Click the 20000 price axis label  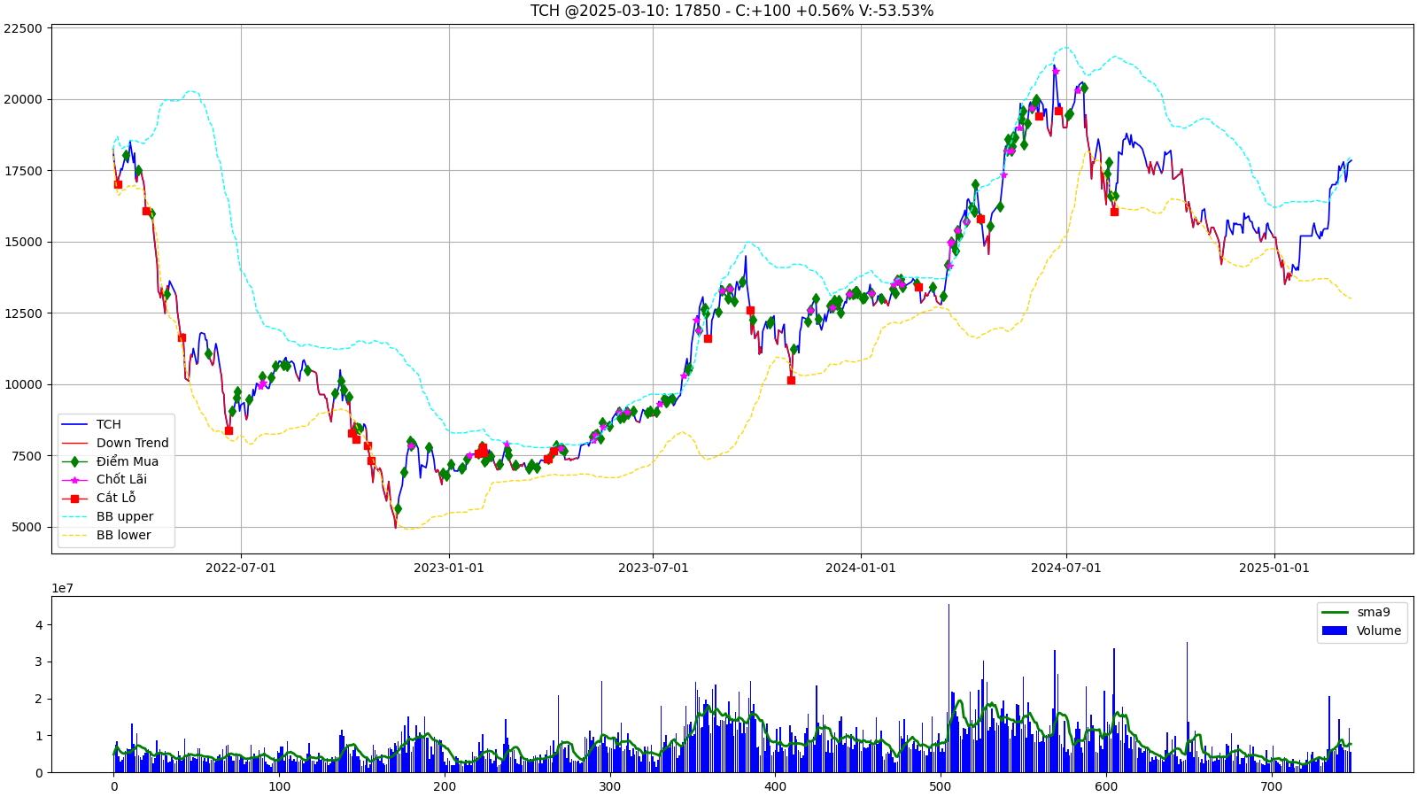point(23,99)
